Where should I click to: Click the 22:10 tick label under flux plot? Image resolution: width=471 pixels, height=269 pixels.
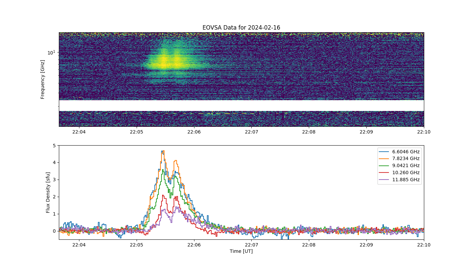click(424, 245)
